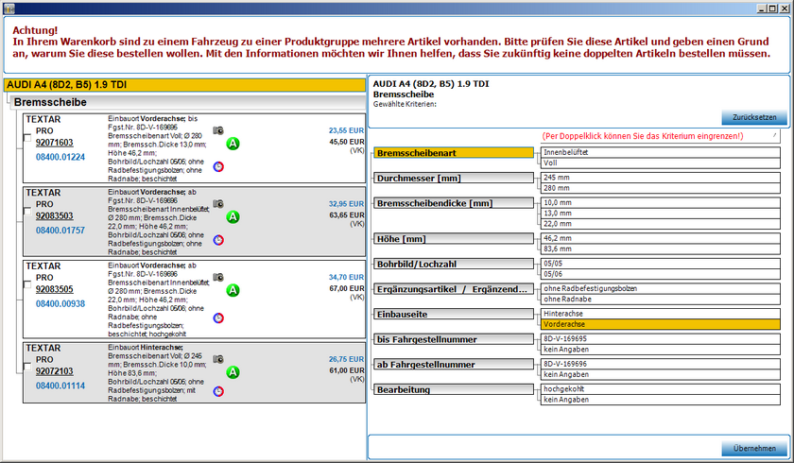Screen dimensions: 794x463
Task: Choose thickness value 22,0 mm
Action: click(x=661, y=224)
